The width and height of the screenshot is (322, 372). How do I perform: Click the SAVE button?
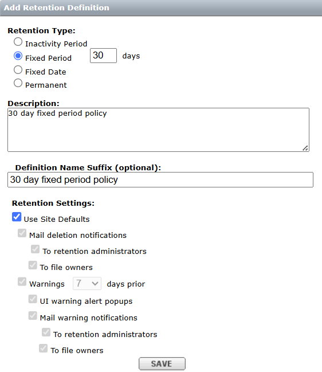click(162, 363)
